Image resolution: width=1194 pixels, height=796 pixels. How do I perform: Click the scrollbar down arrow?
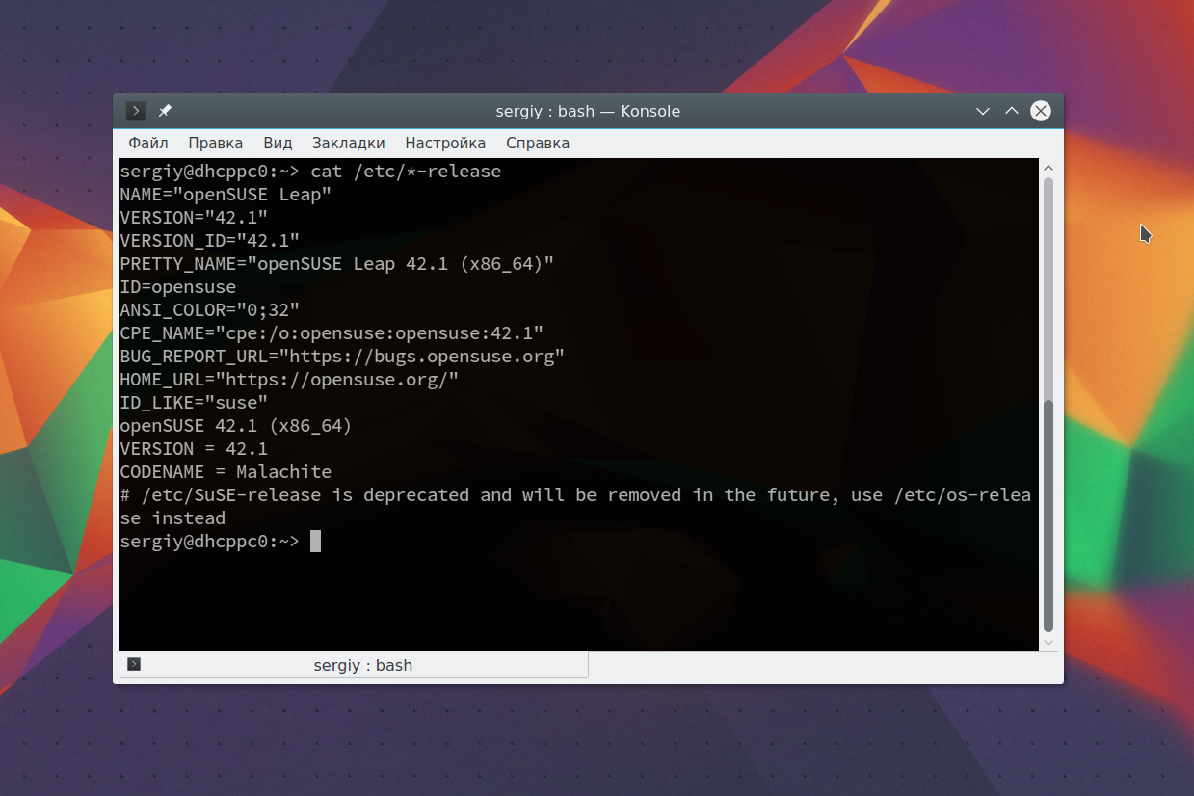pos(1048,642)
